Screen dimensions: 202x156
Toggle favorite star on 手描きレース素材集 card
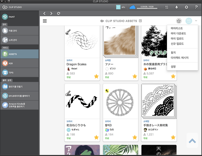pyautogui.click(x=173, y=137)
